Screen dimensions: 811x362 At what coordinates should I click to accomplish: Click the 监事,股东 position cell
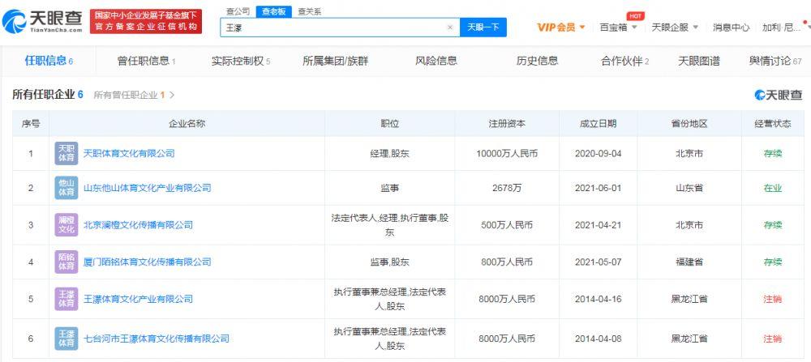coord(390,262)
